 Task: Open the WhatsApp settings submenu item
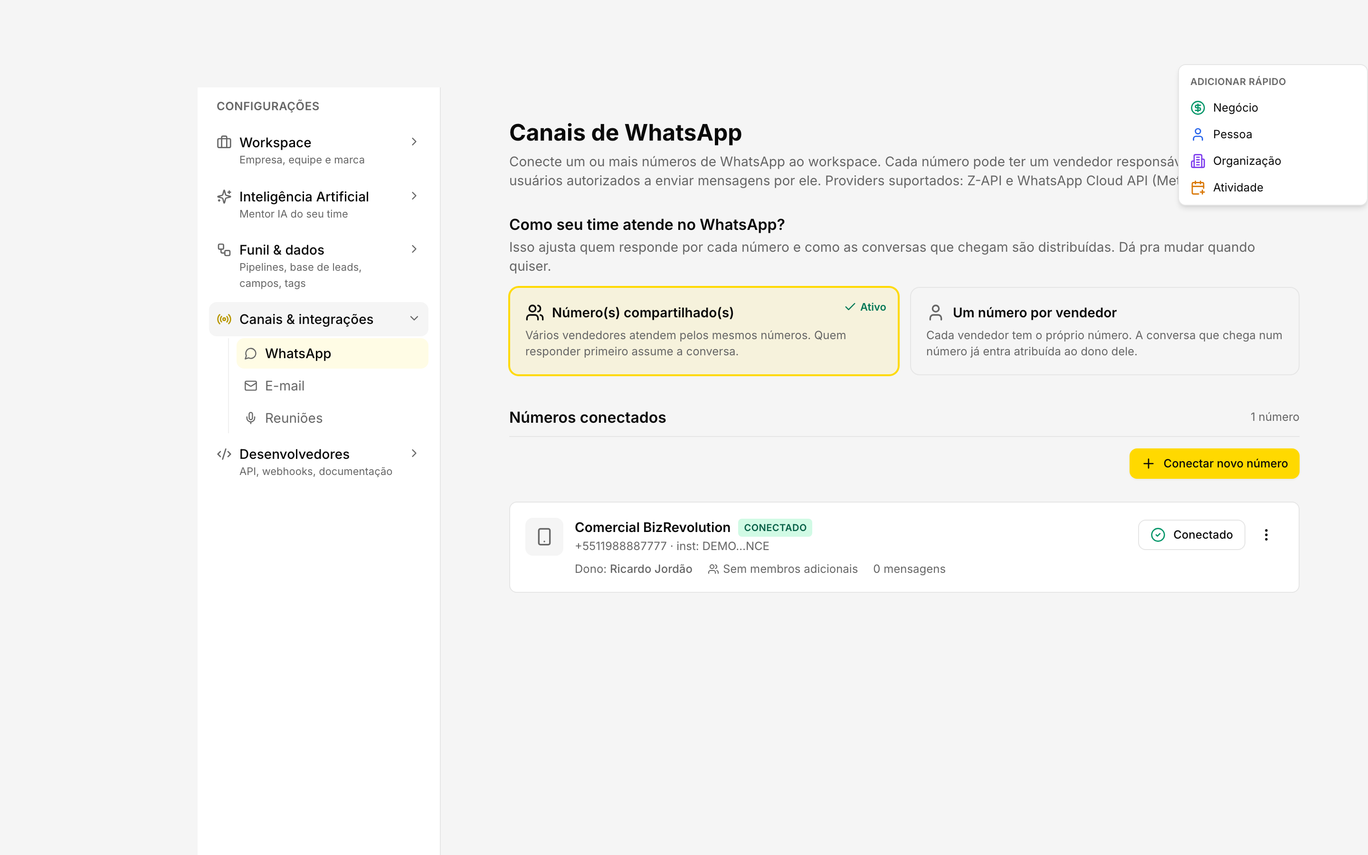tap(332, 353)
